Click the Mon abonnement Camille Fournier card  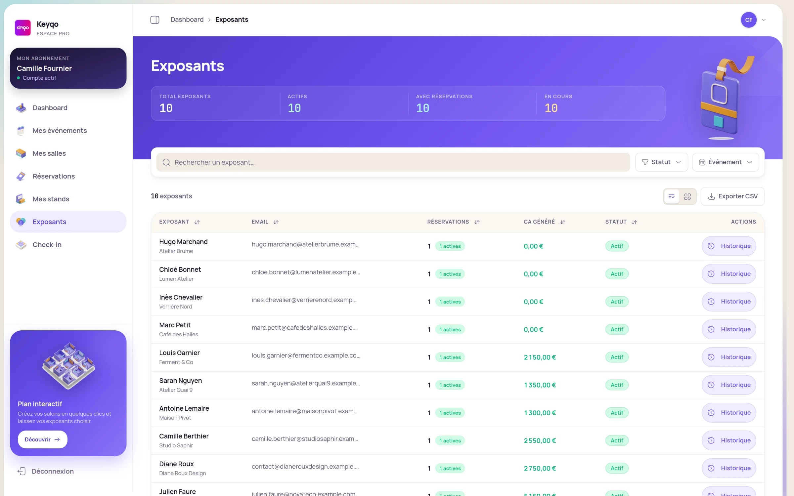click(x=68, y=68)
